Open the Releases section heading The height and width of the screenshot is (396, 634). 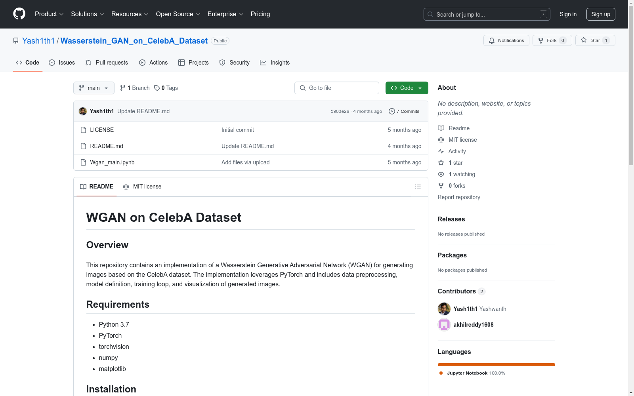pyautogui.click(x=451, y=219)
